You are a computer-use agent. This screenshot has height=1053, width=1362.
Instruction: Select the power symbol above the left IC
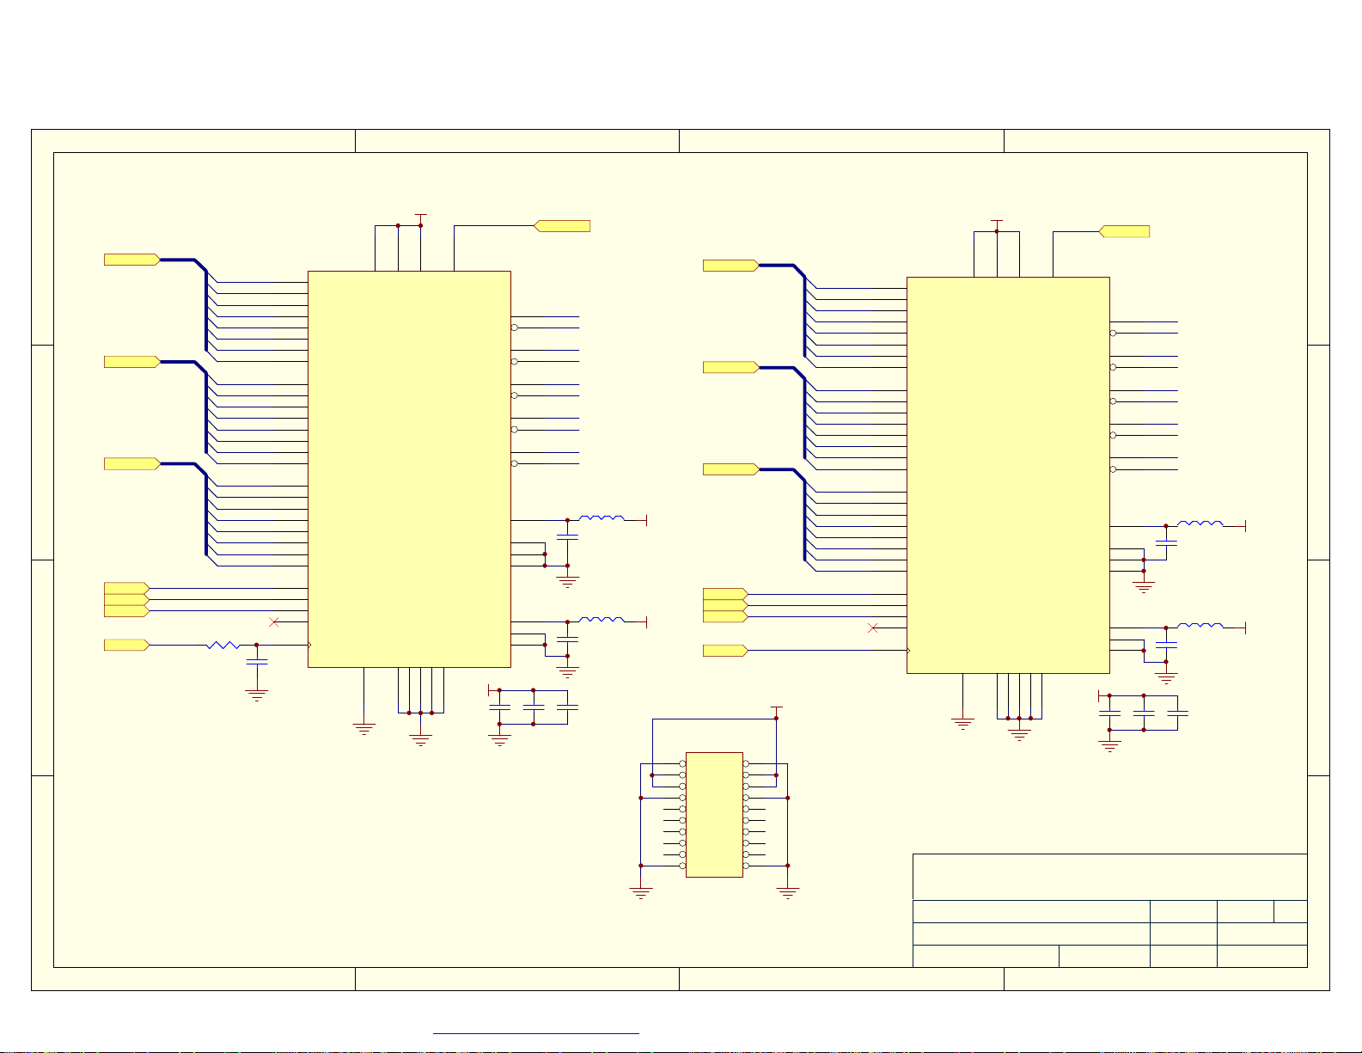tap(420, 219)
